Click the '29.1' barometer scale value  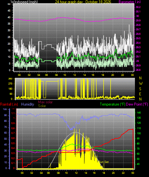coord(138,56)
